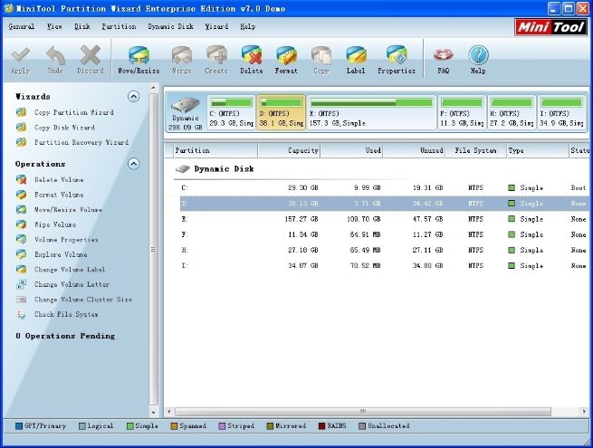
Task: Click Format Volume operation
Action: pyautogui.click(x=59, y=195)
